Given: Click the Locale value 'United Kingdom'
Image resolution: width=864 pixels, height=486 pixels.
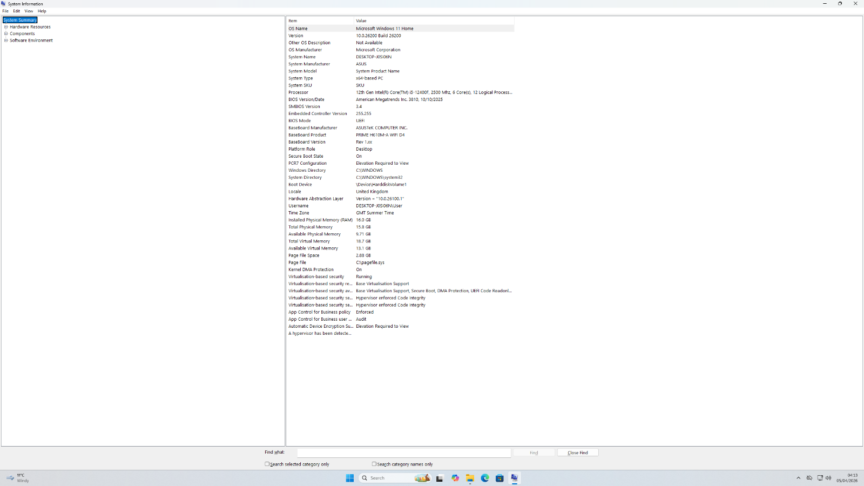Looking at the screenshot, I should pyautogui.click(x=372, y=191).
